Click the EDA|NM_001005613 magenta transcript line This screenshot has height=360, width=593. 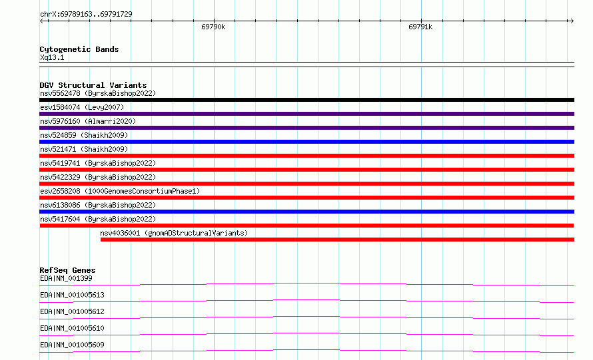tap(306, 301)
